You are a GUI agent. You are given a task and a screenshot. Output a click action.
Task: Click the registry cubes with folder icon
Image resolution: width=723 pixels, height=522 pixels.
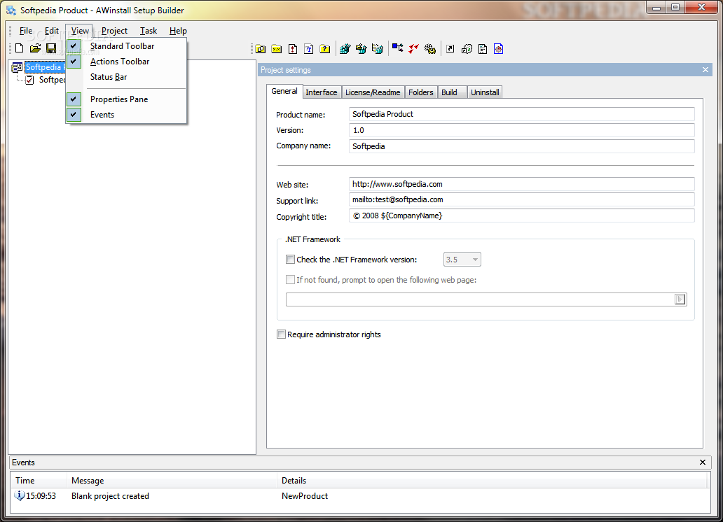click(361, 49)
